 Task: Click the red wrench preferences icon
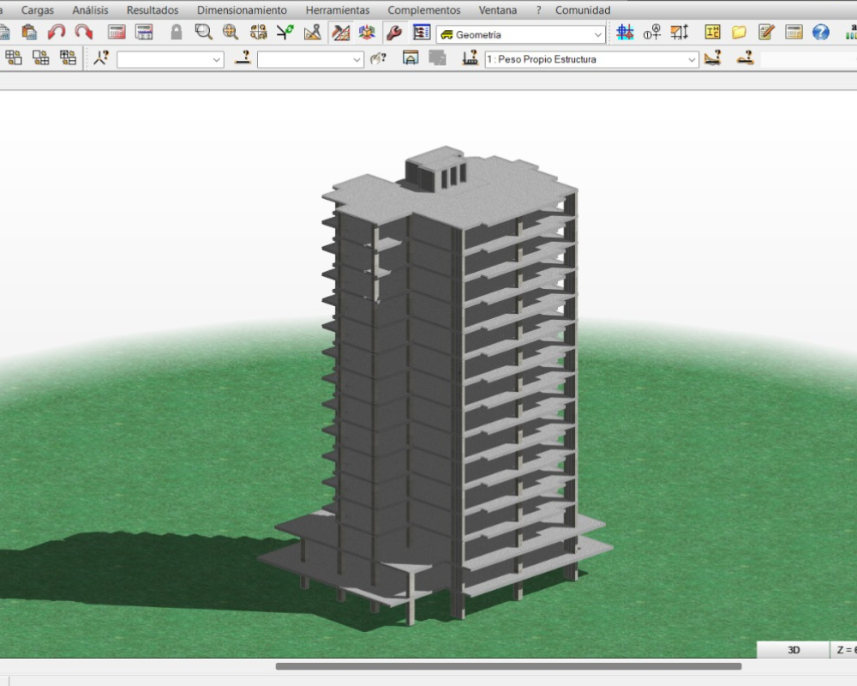coord(394,33)
